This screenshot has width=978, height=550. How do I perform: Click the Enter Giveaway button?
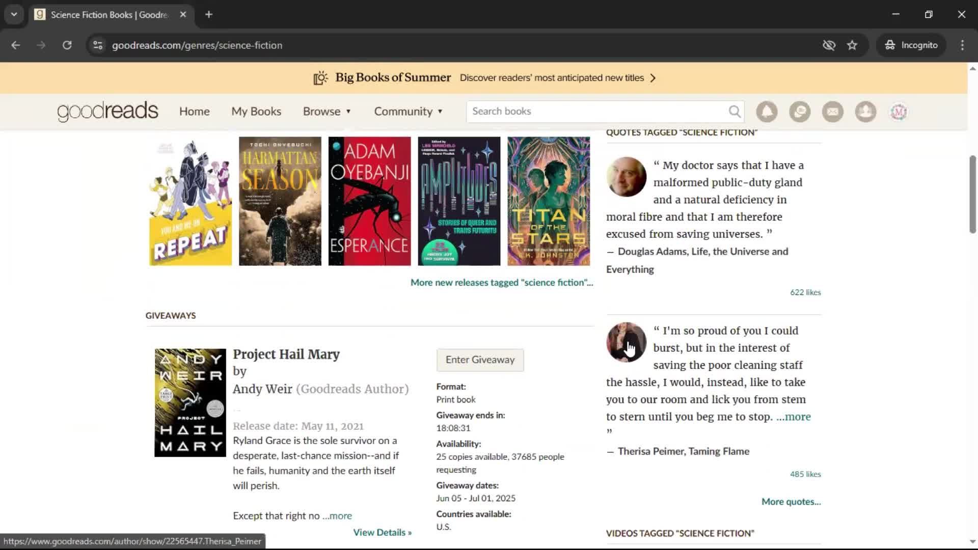480,360
